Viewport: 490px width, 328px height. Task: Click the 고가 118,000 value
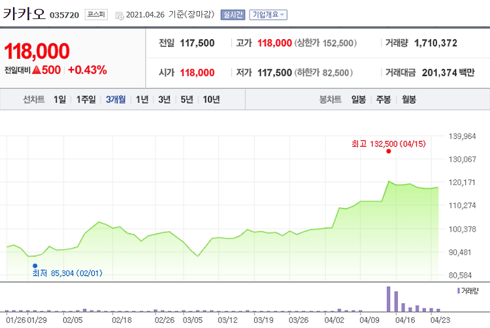tap(274, 43)
